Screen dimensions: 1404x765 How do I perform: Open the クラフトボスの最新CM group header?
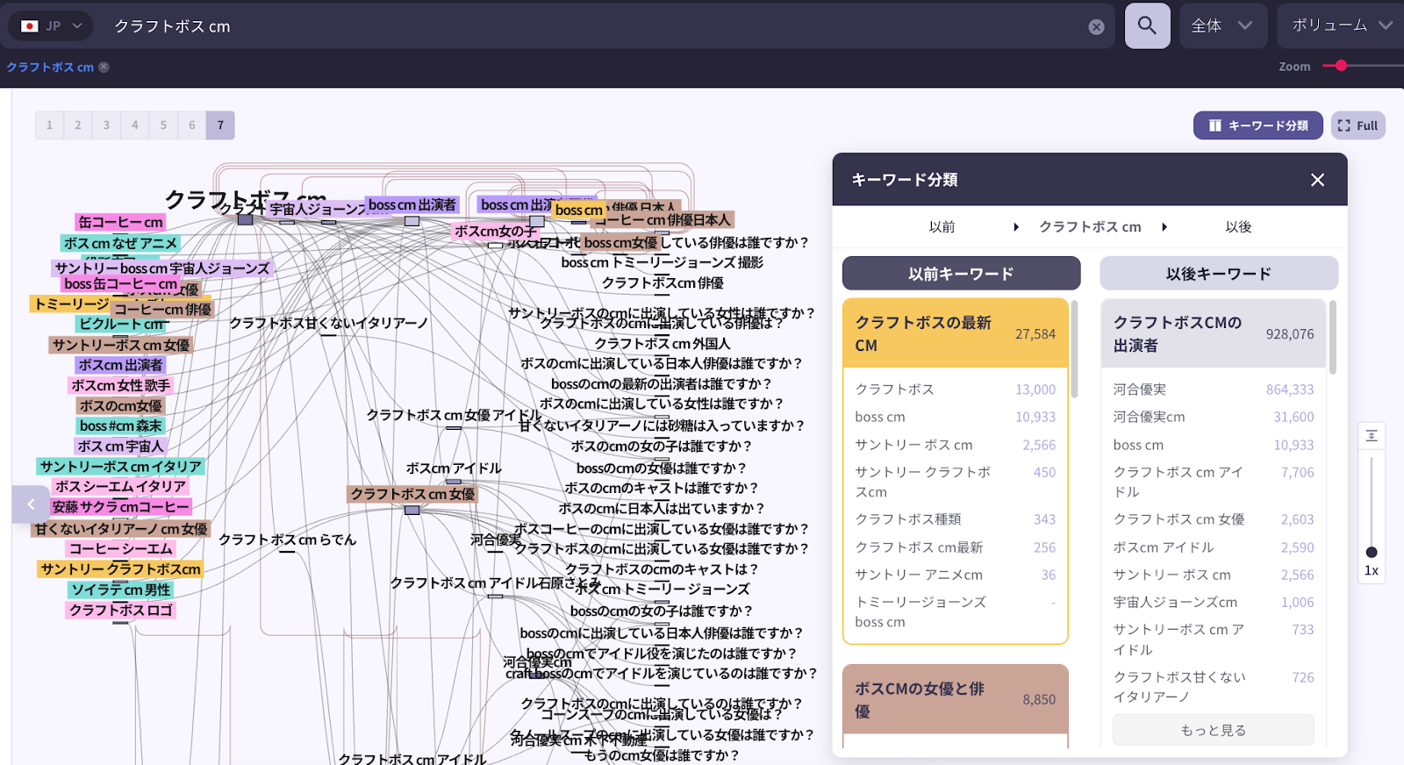tap(956, 334)
